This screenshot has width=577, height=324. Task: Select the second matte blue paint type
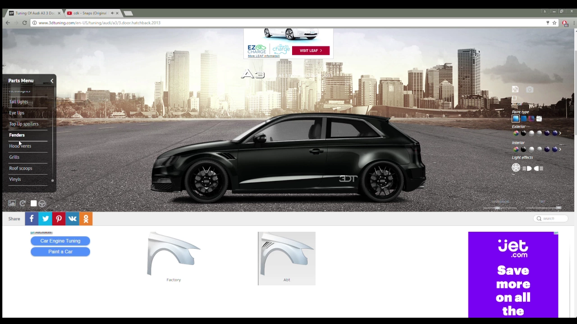[523, 119]
